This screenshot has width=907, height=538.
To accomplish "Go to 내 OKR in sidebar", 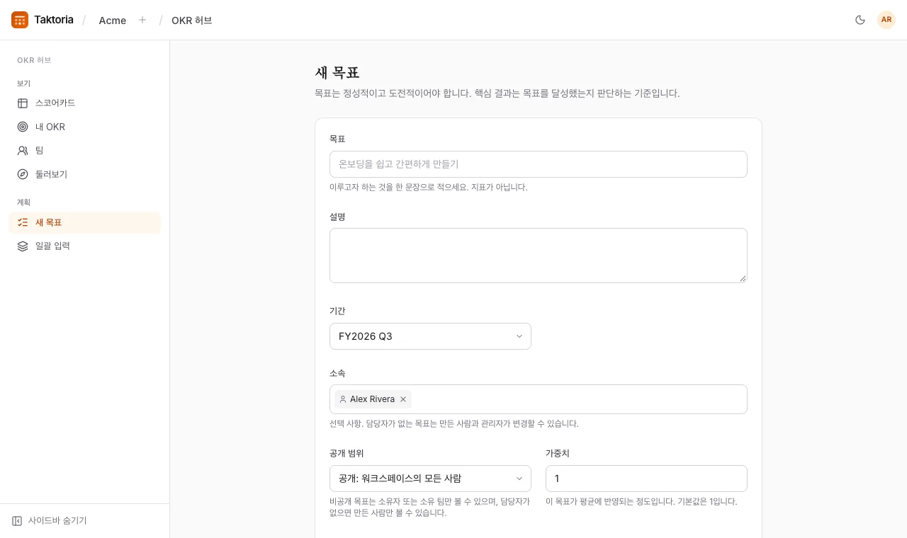I will pos(84,127).
